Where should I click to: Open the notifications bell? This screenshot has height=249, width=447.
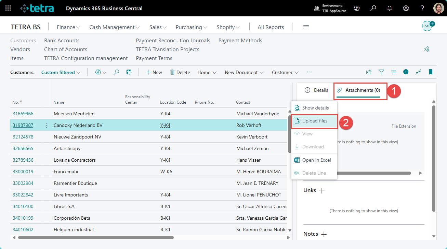(x=390, y=8)
